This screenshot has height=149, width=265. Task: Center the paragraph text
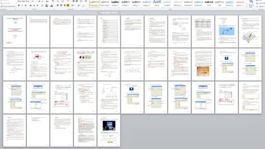[x=61, y=5]
